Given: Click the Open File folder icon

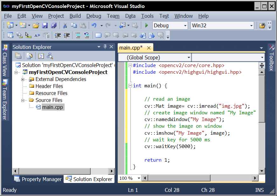Looking at the screenshot, I should tap(36, 26).
